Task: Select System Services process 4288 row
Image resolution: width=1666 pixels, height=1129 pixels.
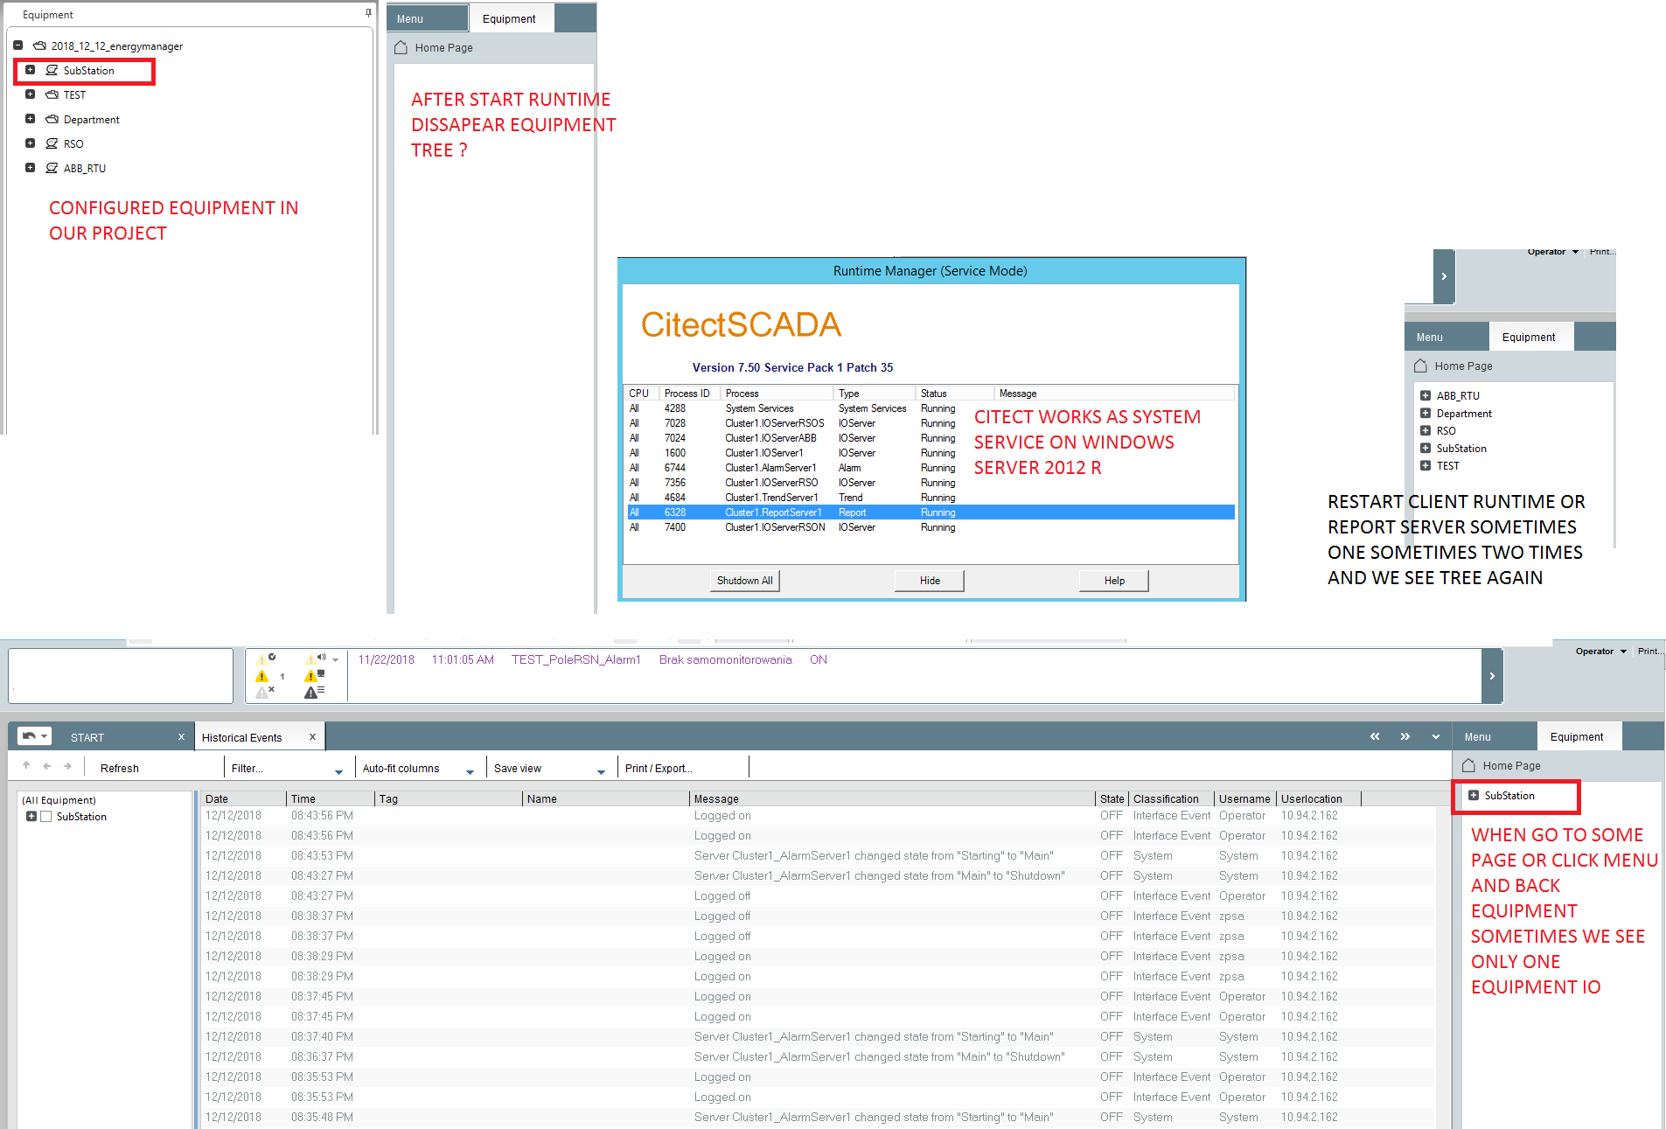Action: (931, 408)
